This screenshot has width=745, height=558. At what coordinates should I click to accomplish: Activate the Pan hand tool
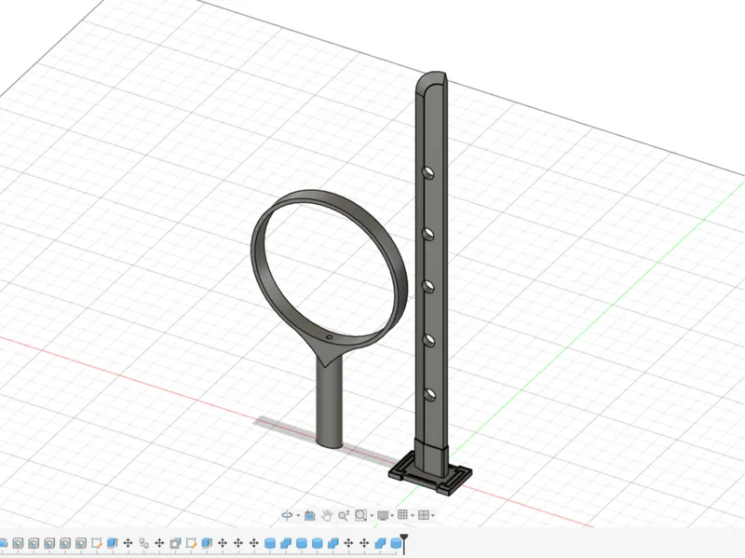click(x=327, y=515)
